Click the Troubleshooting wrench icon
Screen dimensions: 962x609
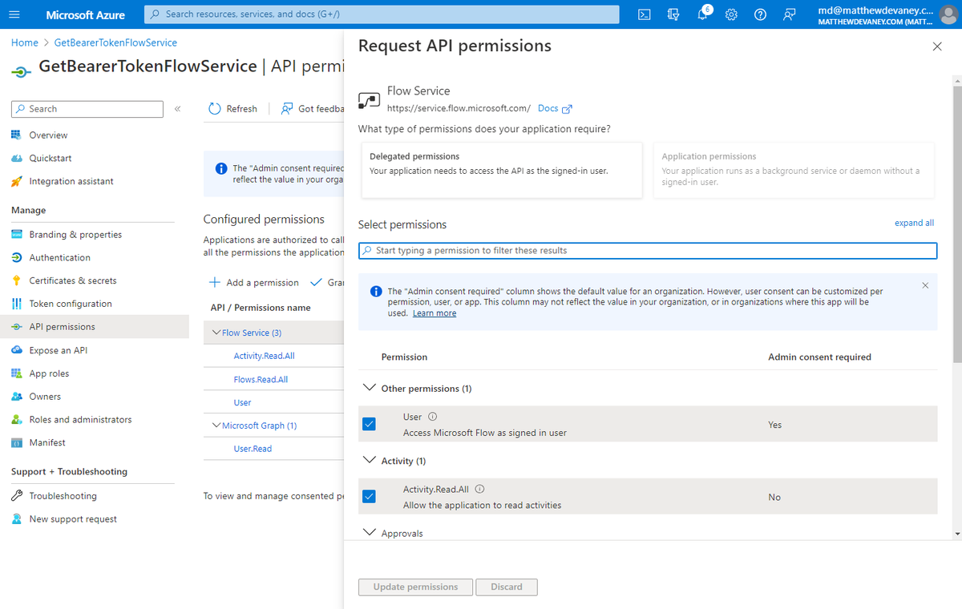[x=17, y=496]
